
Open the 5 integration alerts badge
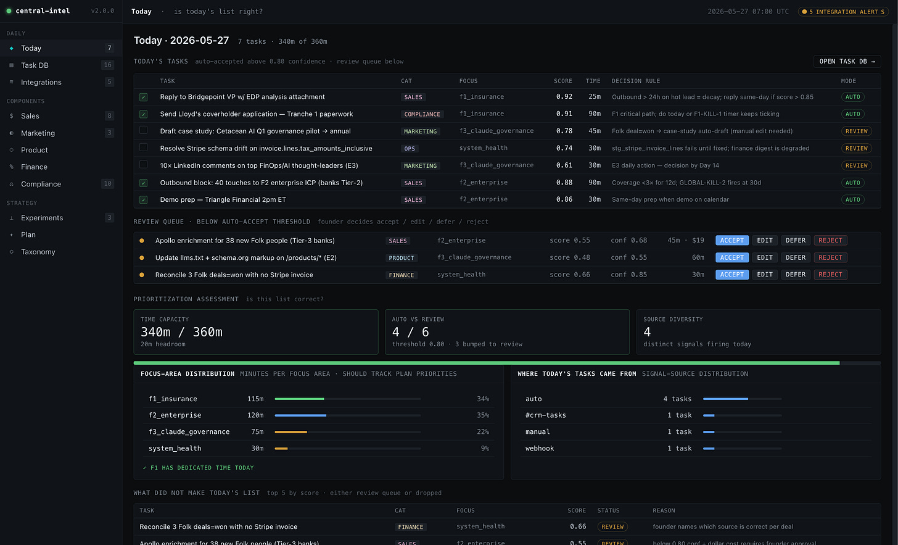843,12
